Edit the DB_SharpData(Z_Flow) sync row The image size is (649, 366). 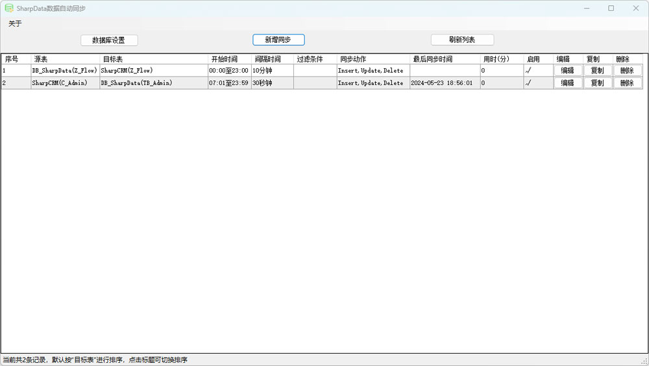567,71
